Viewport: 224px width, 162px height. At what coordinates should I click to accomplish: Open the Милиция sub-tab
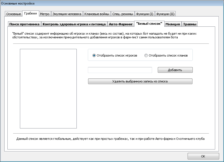coord(173,24)
